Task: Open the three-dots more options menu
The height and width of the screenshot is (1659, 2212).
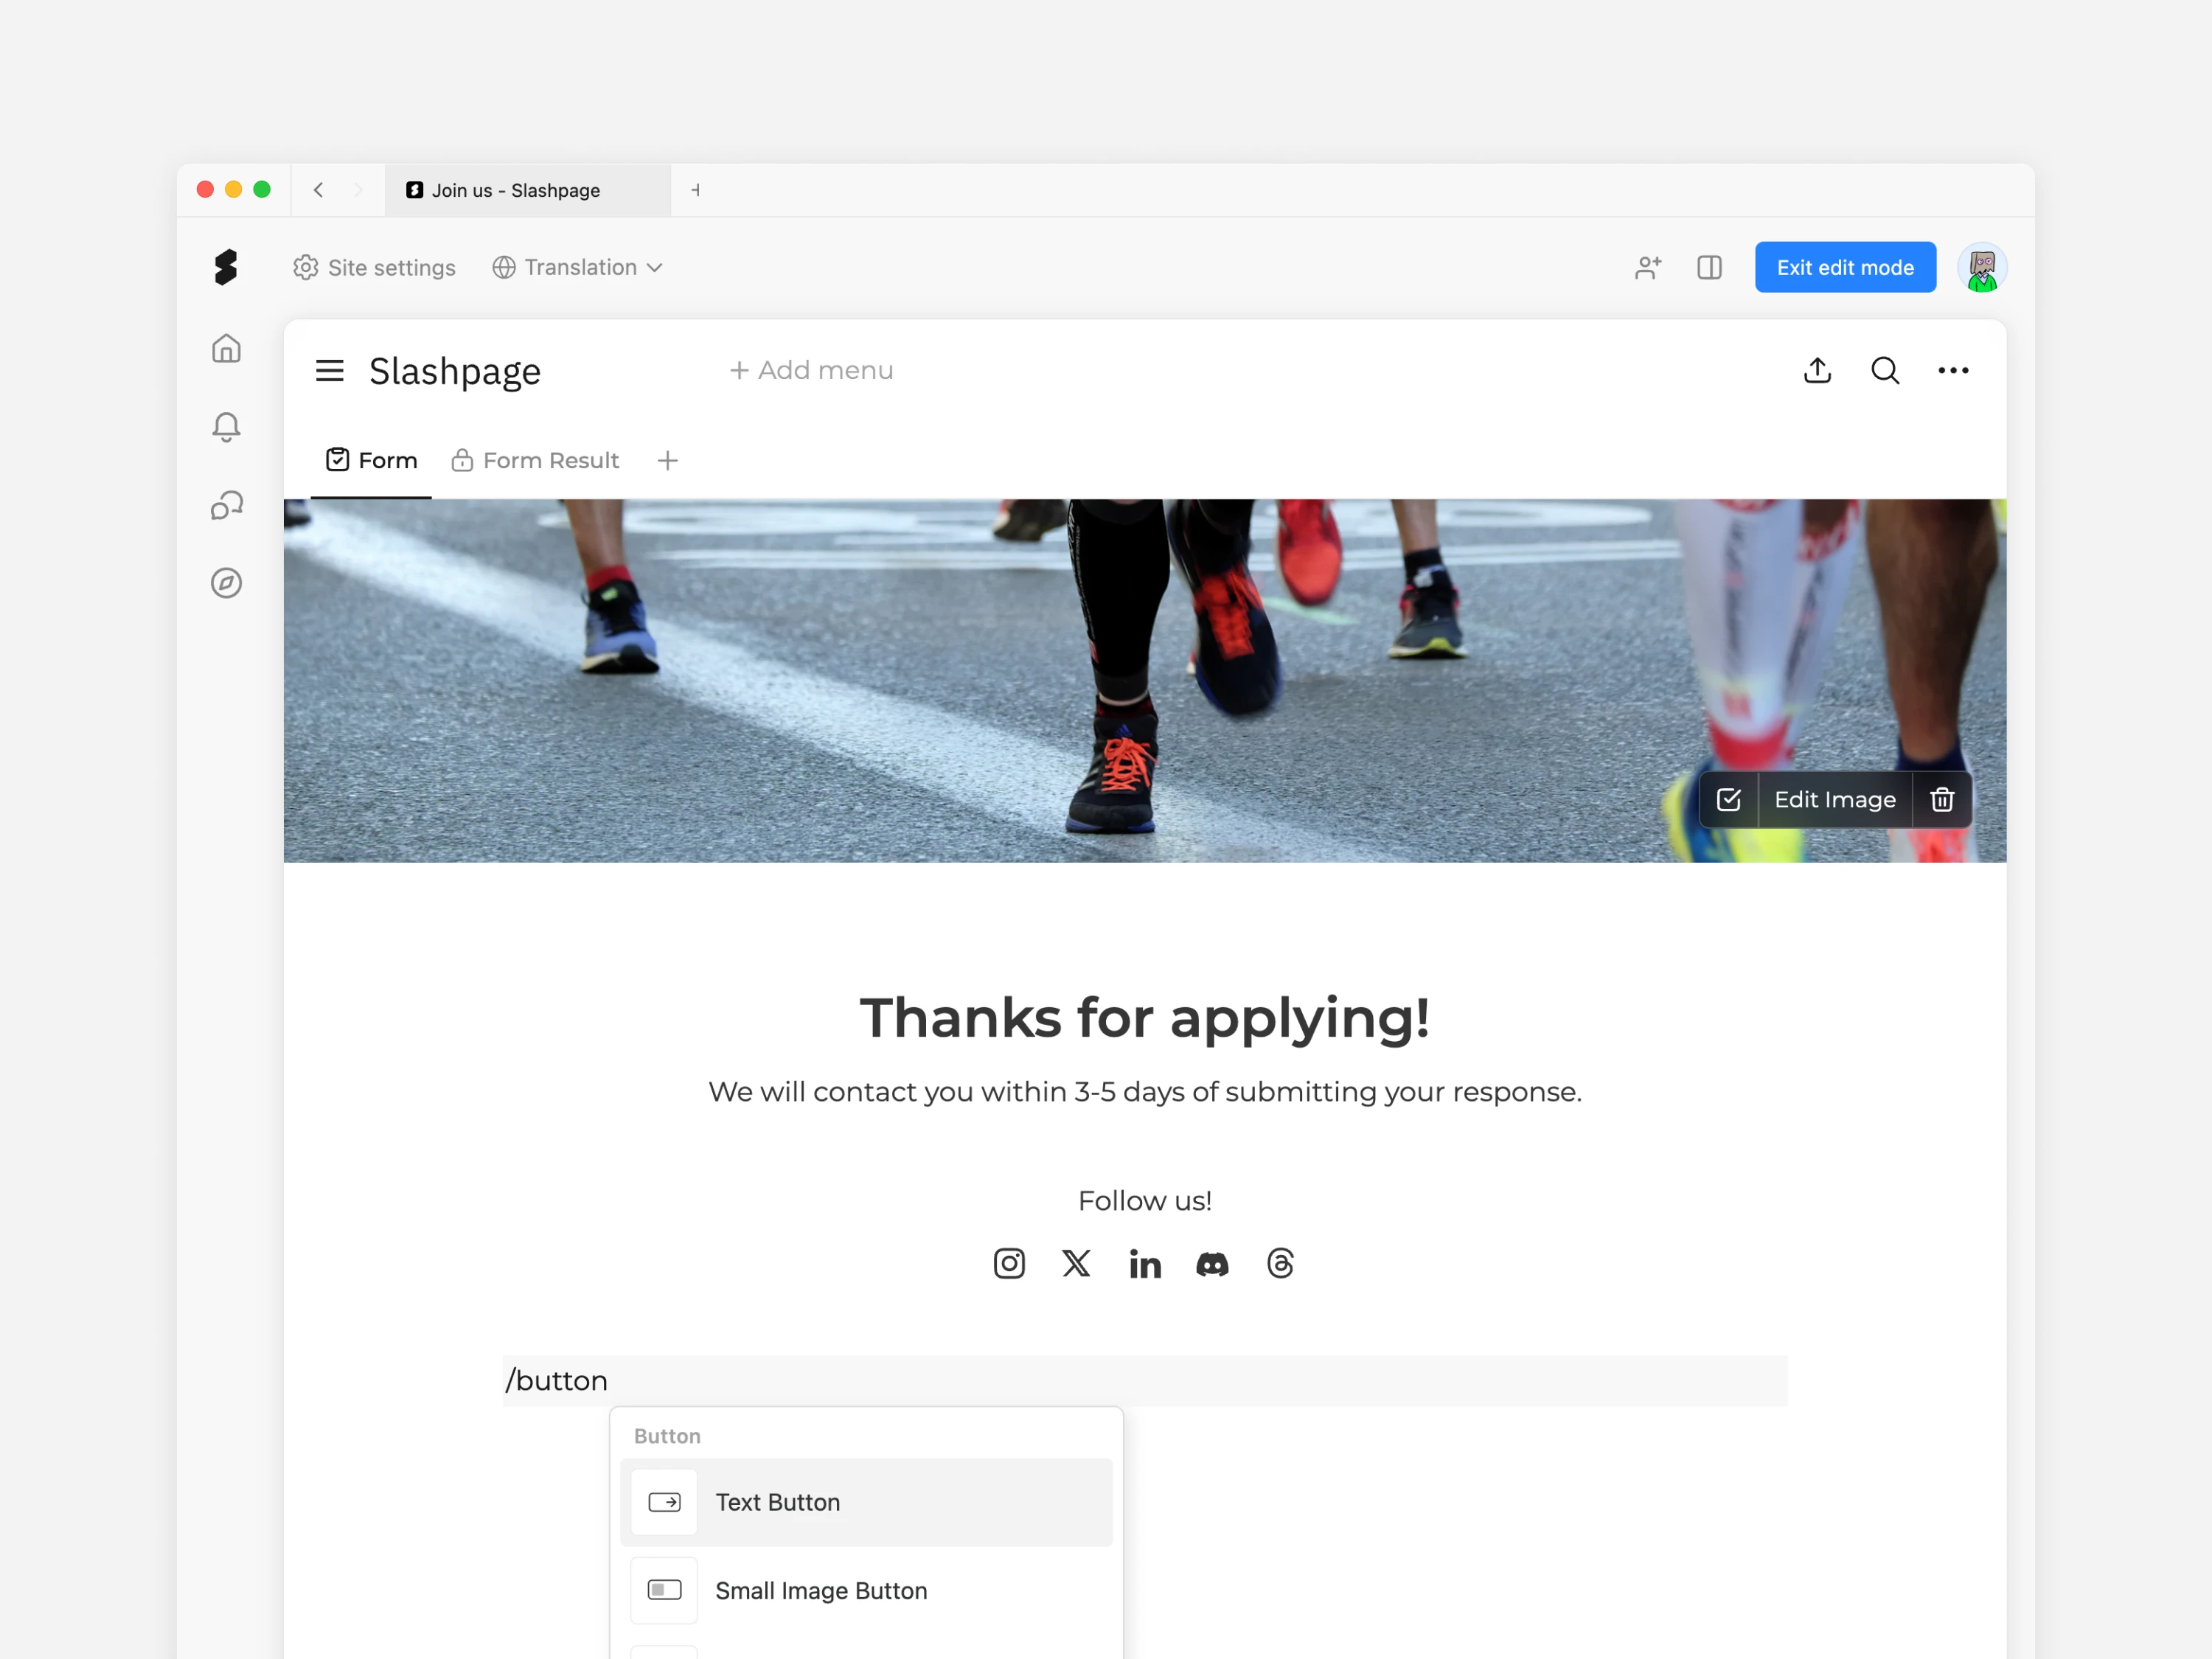Action: 1952,370
